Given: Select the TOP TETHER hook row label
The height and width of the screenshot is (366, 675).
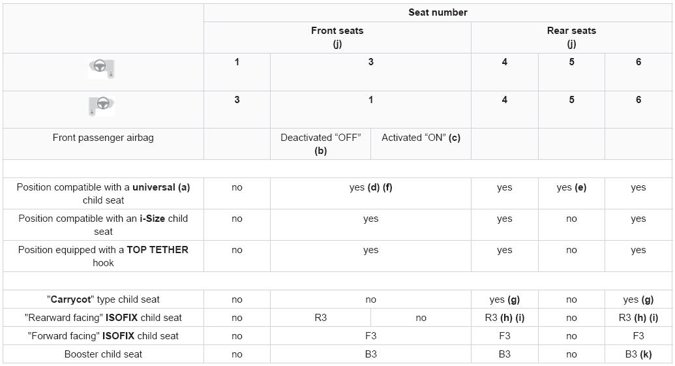Looking at the screenshot, I should [103, 256].
